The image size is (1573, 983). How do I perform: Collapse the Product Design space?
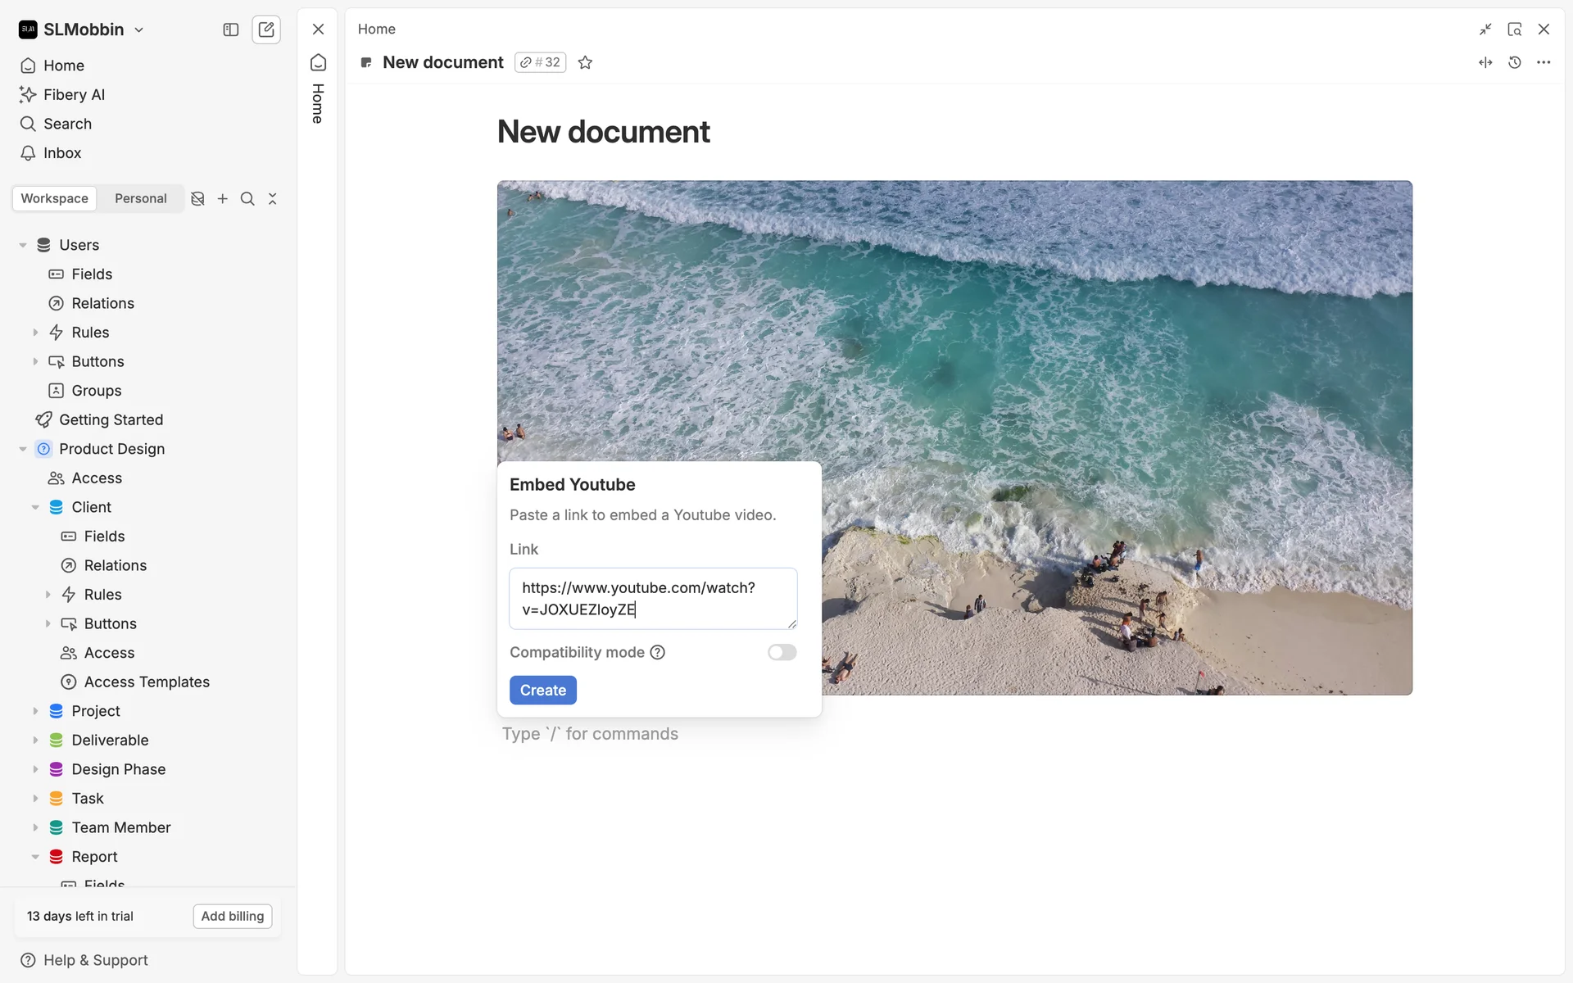pos(23,449)
